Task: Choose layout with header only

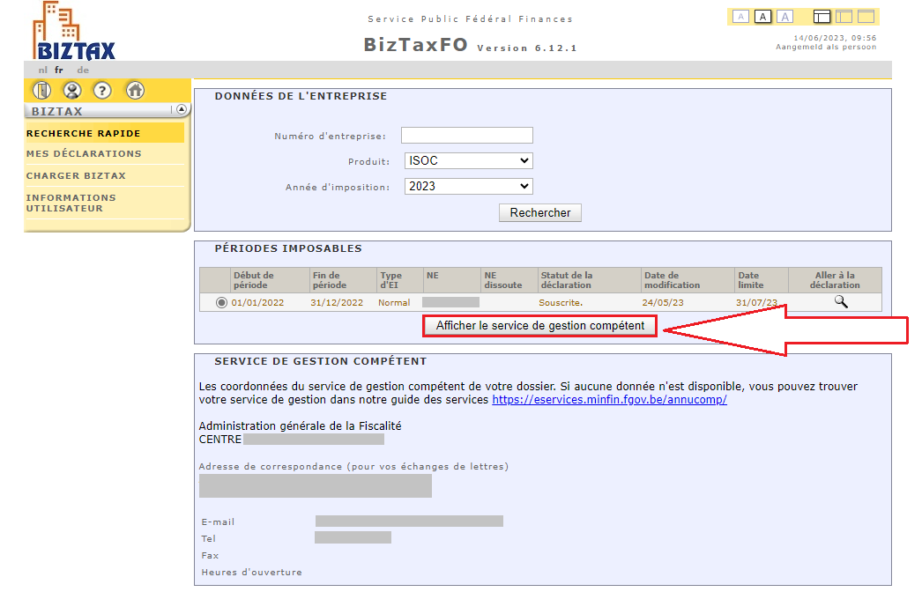Action: [x=866, y=17]
